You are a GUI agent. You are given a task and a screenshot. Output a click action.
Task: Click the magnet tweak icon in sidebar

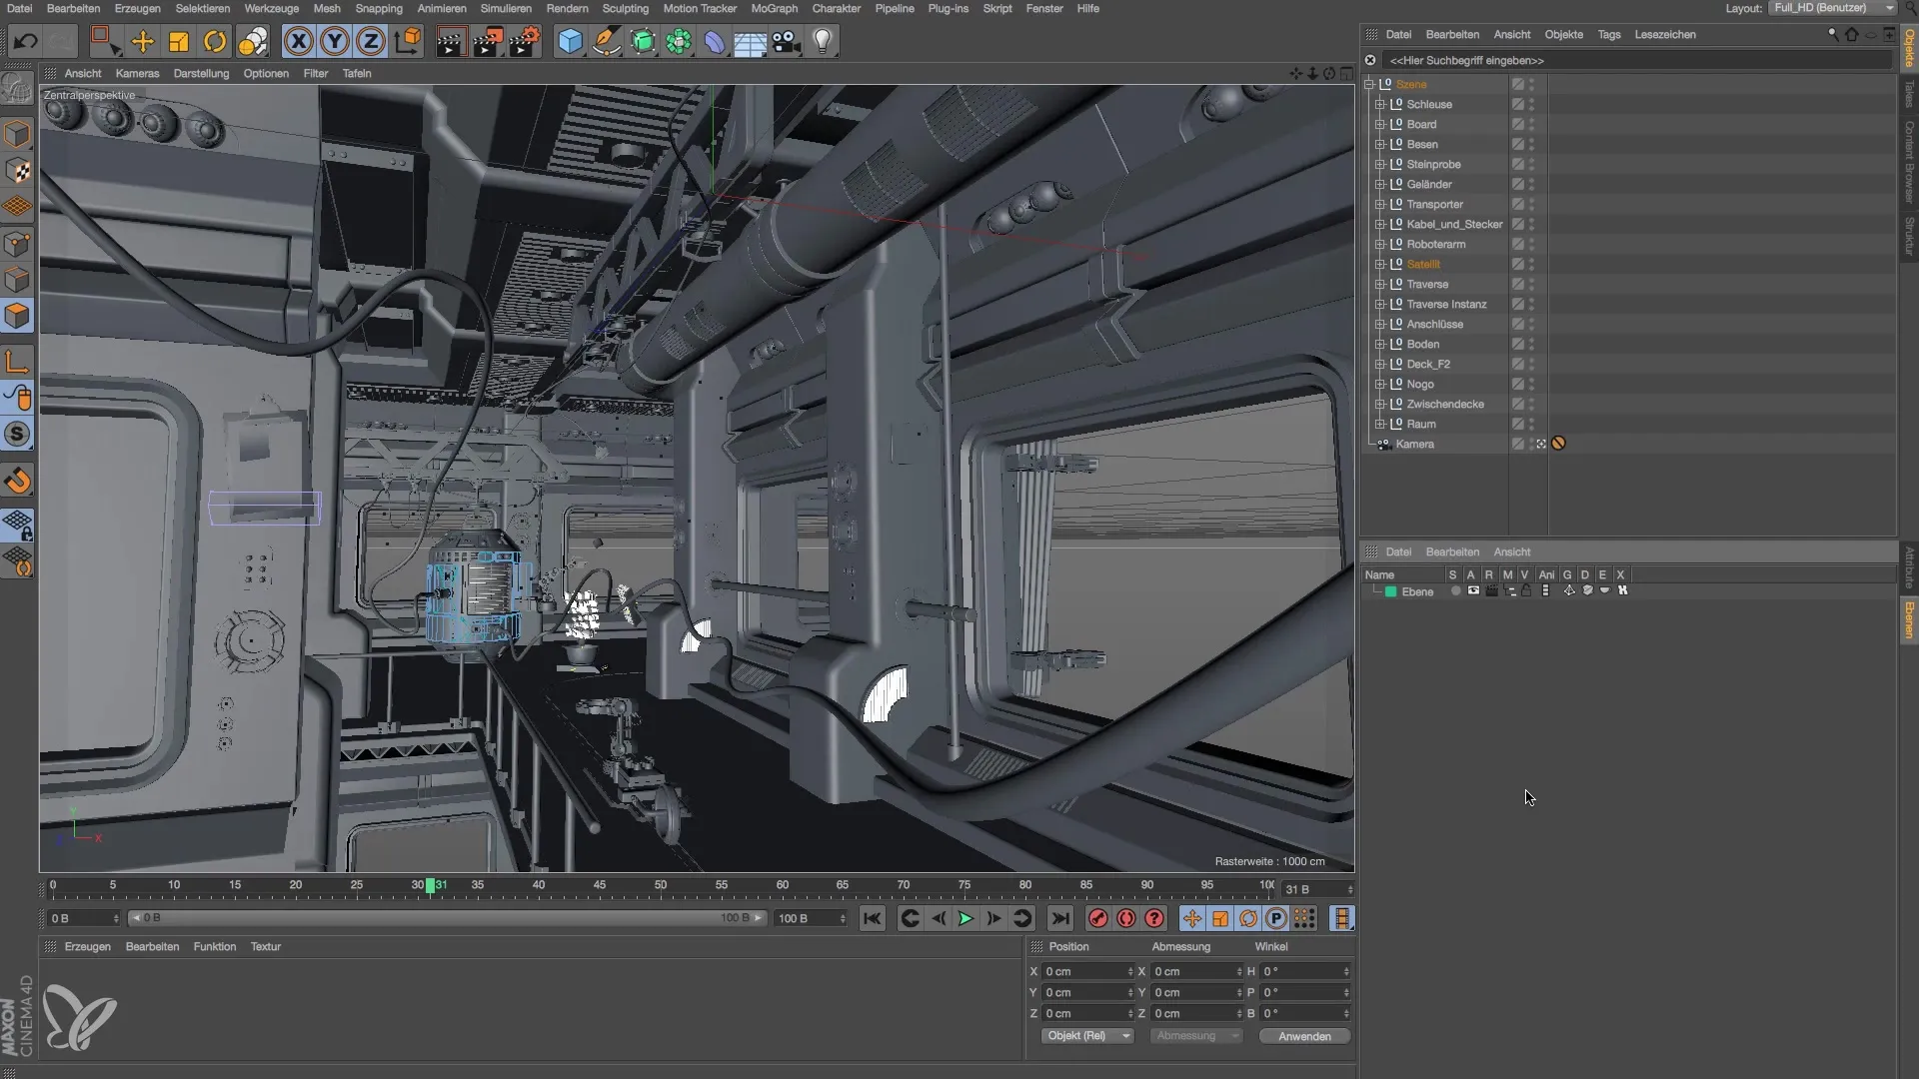coord(18,481)
